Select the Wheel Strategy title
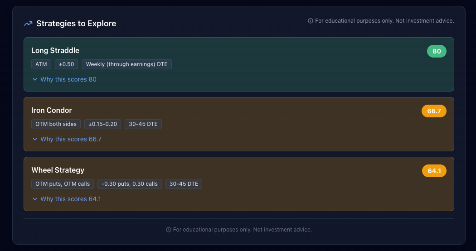 point(58,170)
